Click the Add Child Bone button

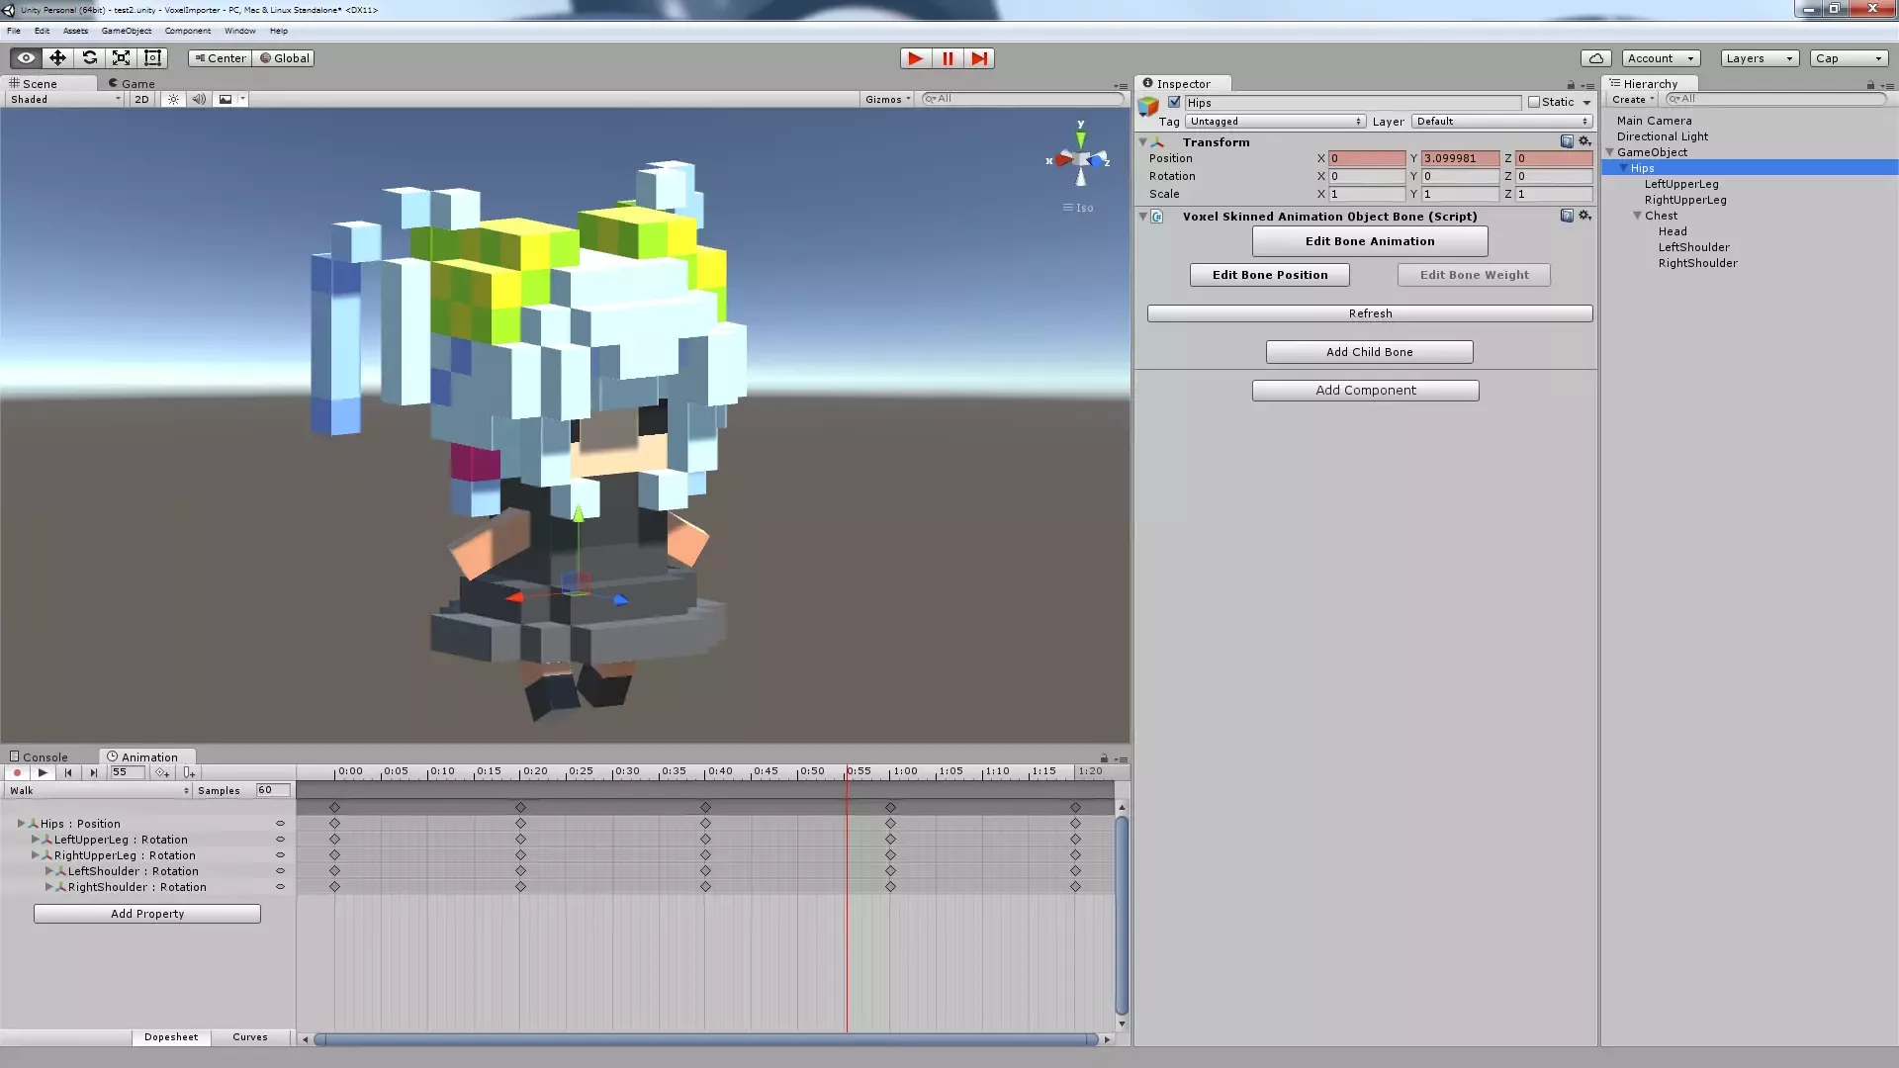(x=1369, y=352)
